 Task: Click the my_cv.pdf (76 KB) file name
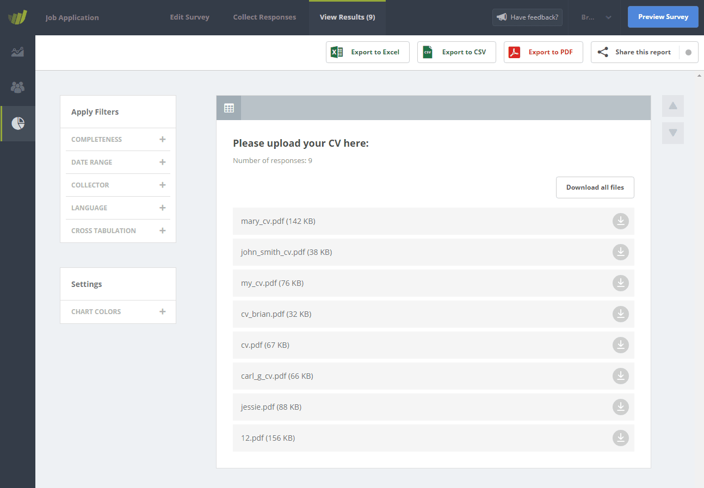point(272,283)
